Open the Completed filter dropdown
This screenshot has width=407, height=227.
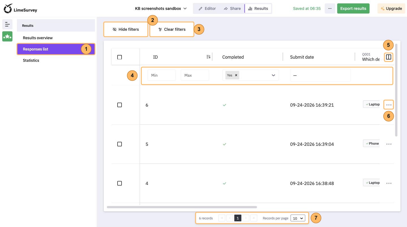(273, 75)
